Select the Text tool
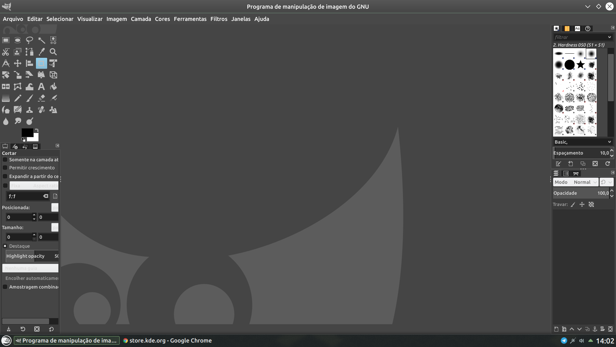This screenshot has width=616, height=347. tap(41, 86)
